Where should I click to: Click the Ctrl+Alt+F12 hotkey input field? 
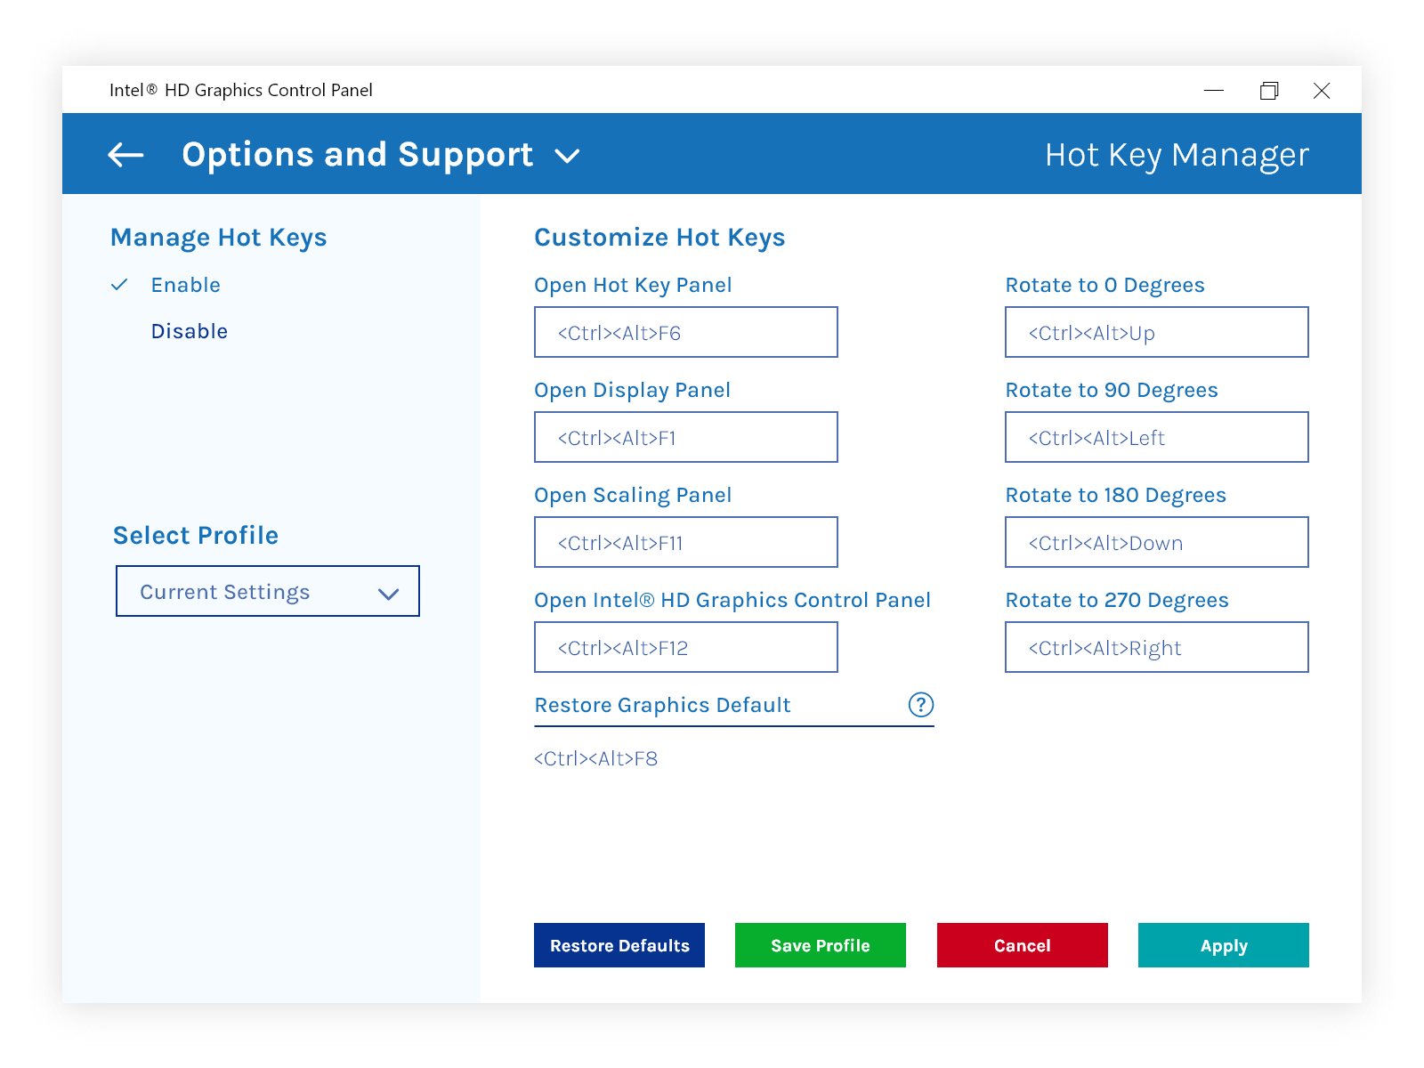coord(686,647)
